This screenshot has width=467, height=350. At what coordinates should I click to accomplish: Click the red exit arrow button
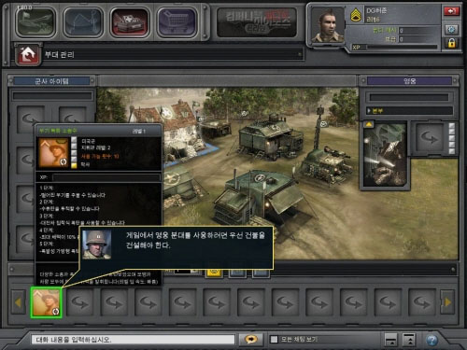click(451, 11)
